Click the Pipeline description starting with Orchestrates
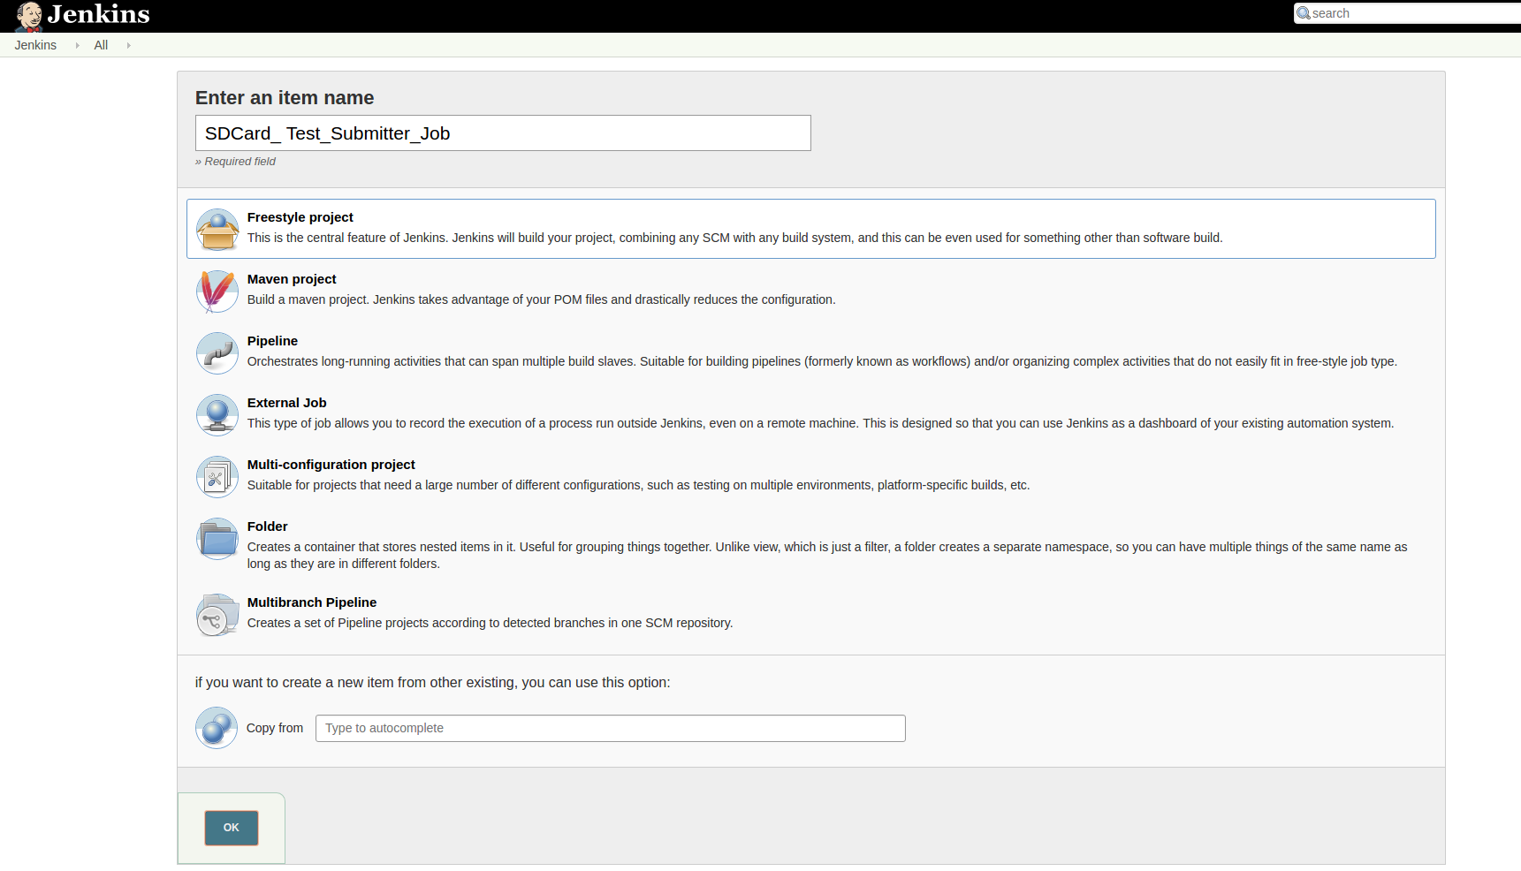 pos(822,361)
